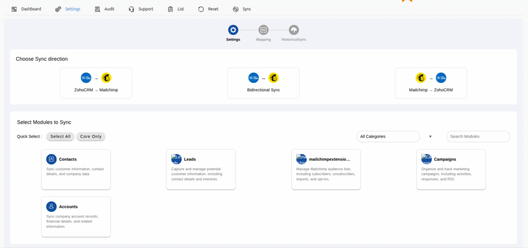
Task: Click Zoho CRM logo in ZohoCRM → Mailchimp card
Action: point(86,78)
